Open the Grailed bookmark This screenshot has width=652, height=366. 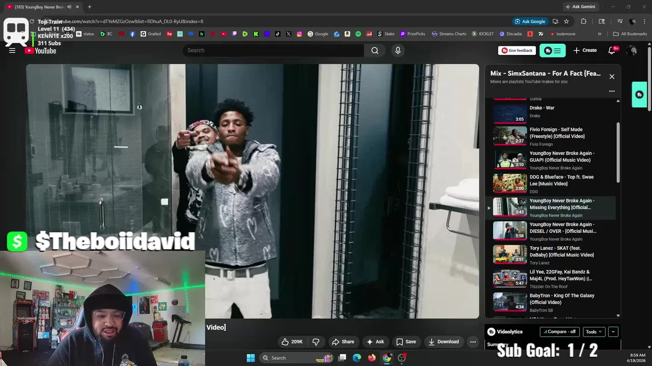(x=151, y=34)
